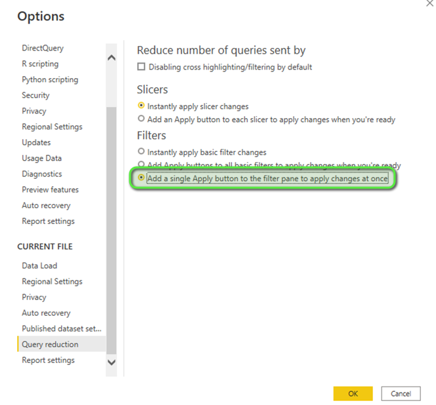Open Privacy under Current File
This screenshot has width=436, height=405.
click(x=34, y=297)
